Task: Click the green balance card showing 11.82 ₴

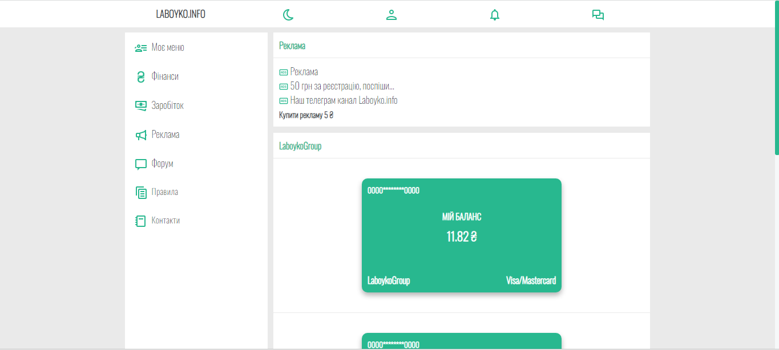Action: (461, 235)
